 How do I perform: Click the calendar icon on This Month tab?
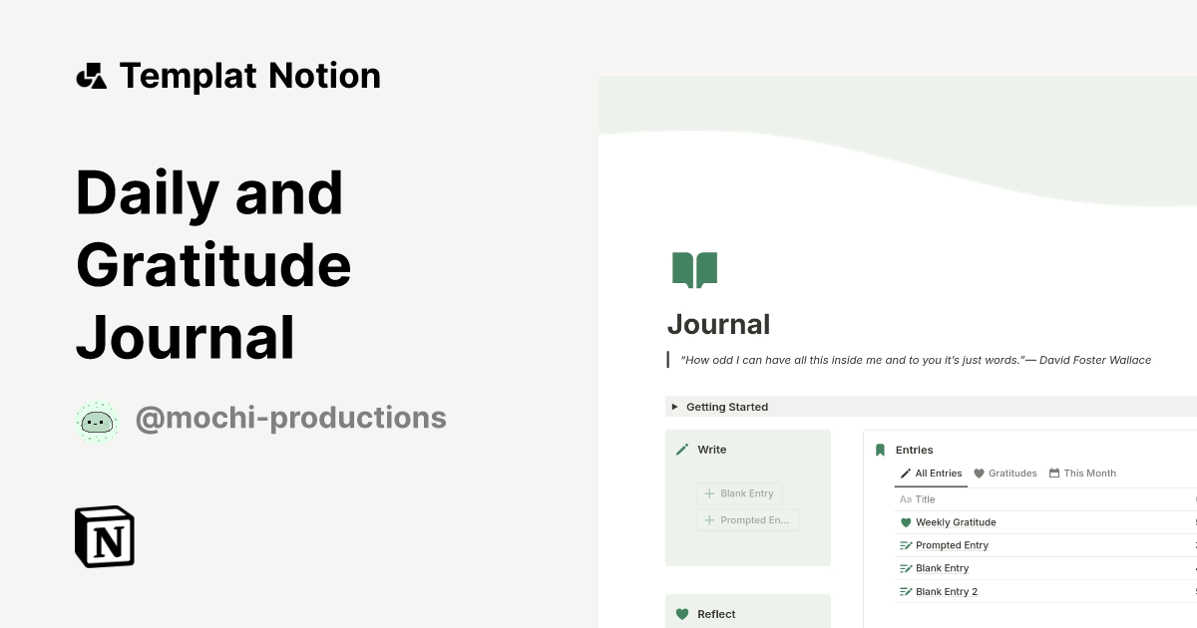[1053, 472]
